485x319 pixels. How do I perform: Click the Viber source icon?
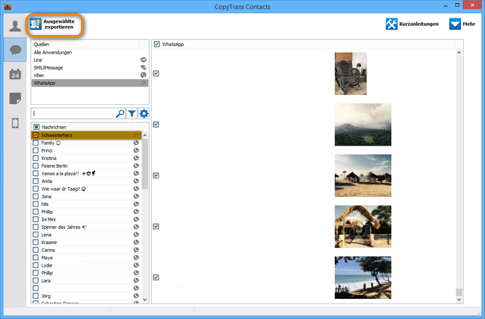click(143, 75)
